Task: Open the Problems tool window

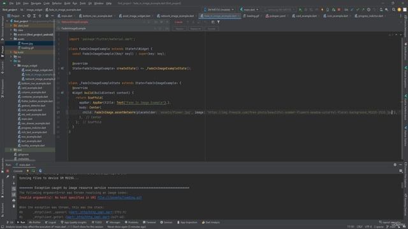Action: click(x=132, y=222)
